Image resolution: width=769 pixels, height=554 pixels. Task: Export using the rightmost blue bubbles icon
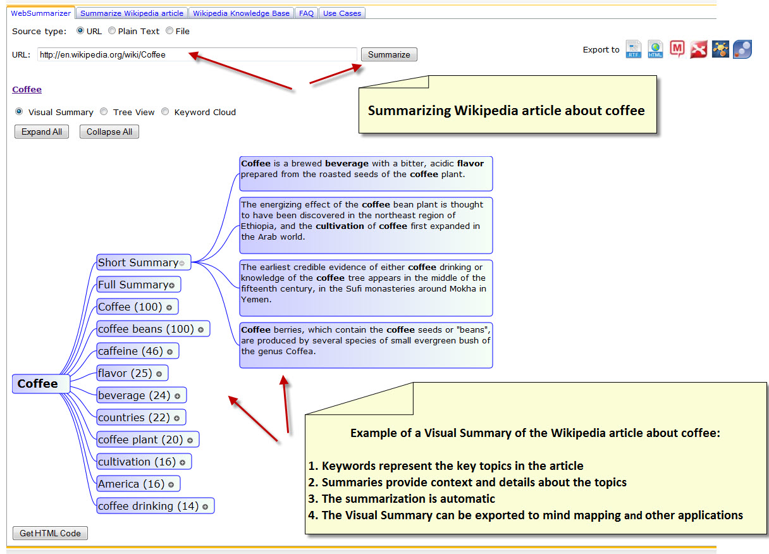tap(742, 49)
